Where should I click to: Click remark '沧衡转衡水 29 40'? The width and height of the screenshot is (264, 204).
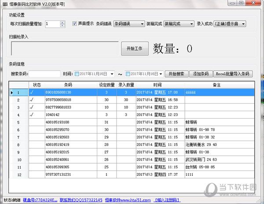(x=201, y=145)
